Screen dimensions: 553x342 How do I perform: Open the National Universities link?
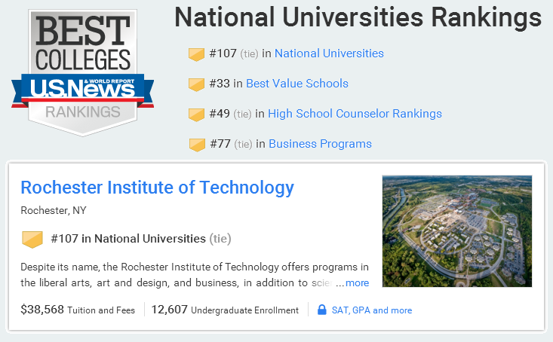[329, 53]
